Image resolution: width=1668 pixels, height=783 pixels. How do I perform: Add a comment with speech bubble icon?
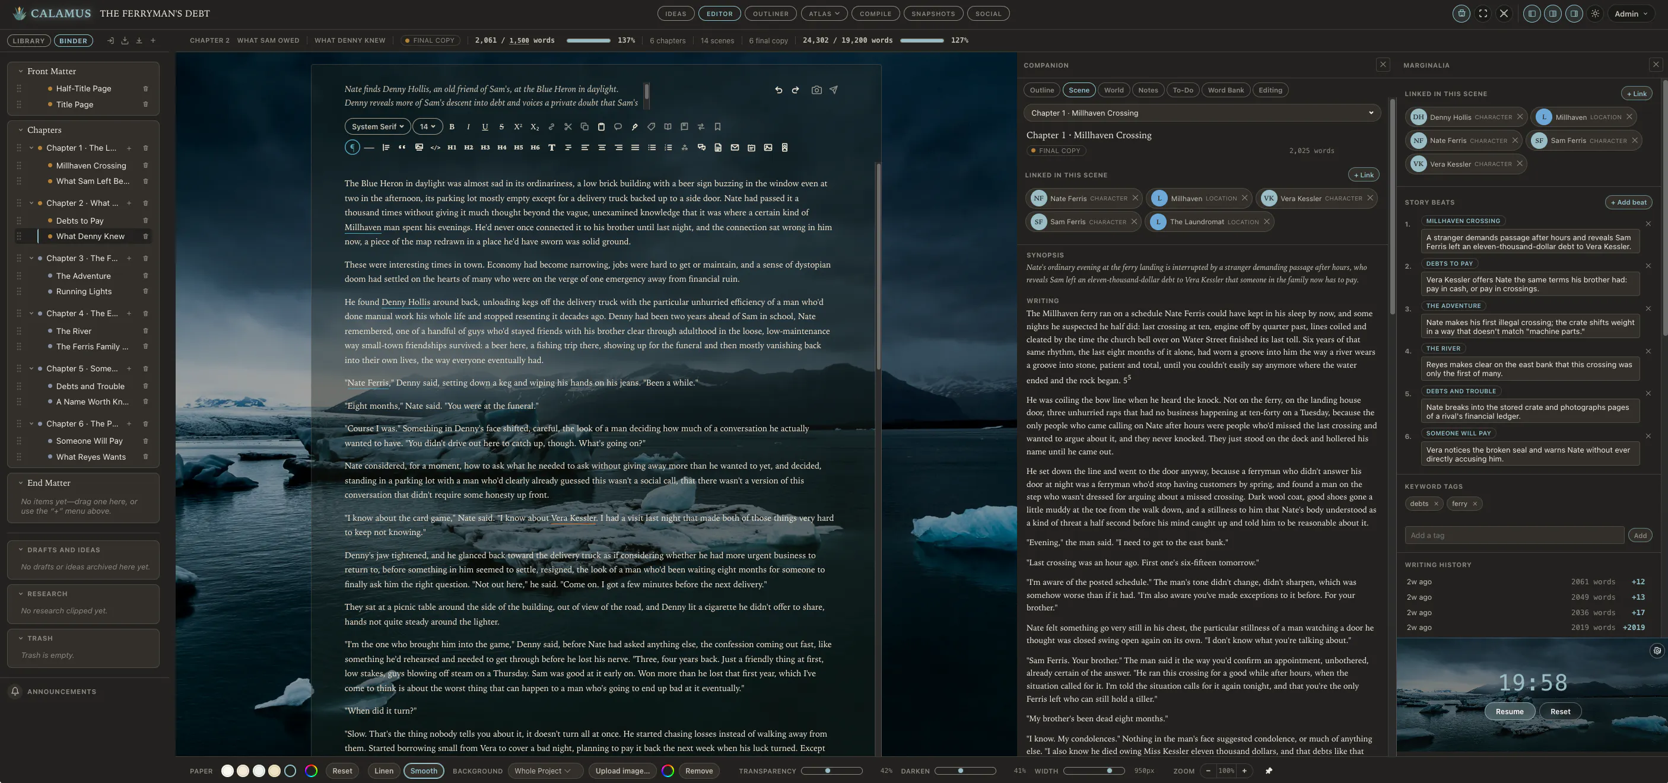[x=618, y=127]
